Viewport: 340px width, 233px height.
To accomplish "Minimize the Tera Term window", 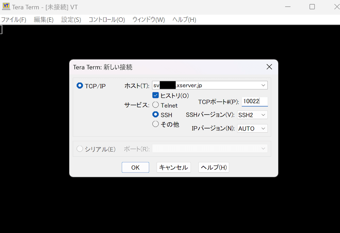I will click(x=288, y=7).
